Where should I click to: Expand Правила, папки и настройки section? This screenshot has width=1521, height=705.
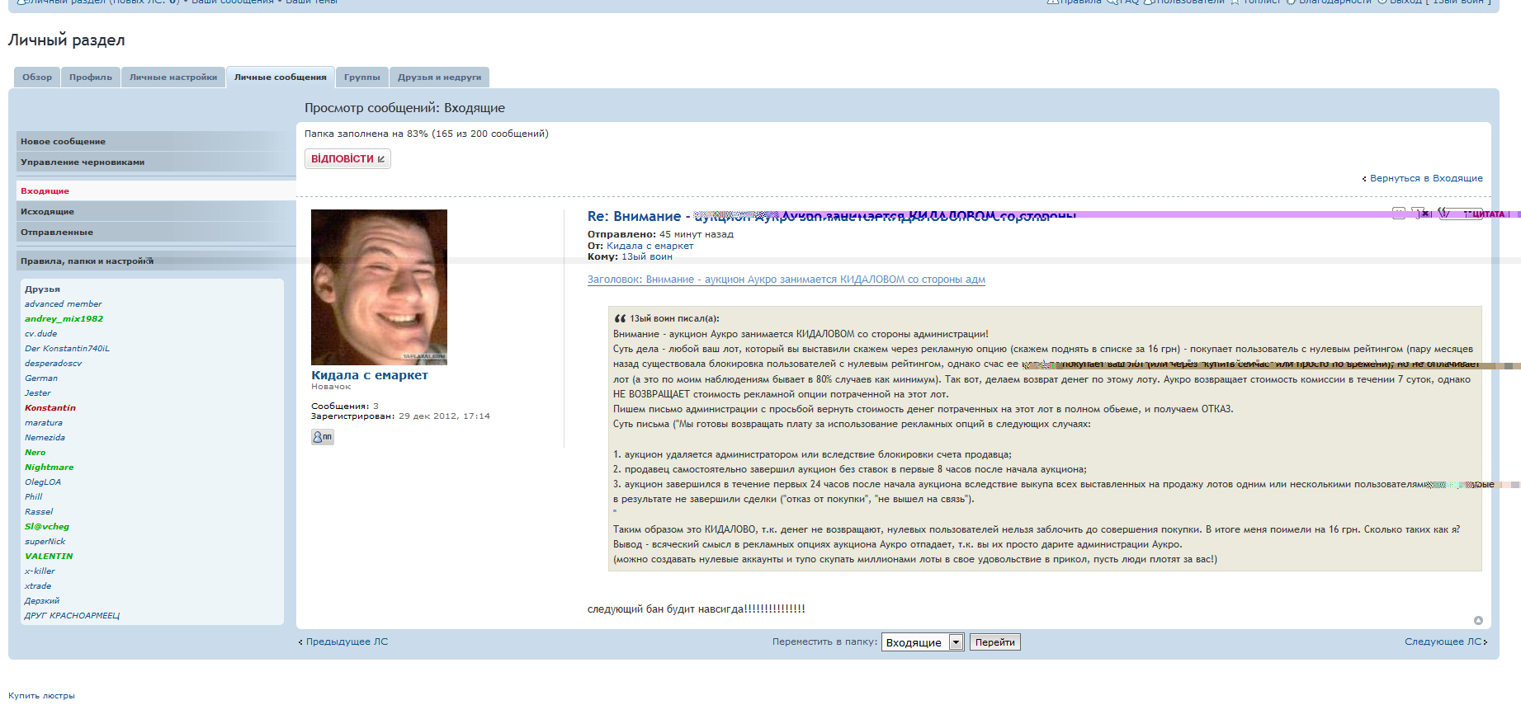[x=87, y=261]
